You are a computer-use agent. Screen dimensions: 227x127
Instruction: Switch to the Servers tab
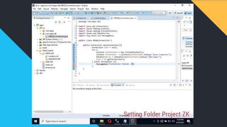pyautogui.click(x=130, y=85)
